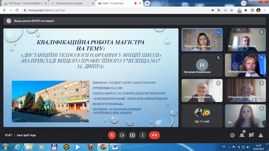Open meeting details info icon

(x=232, y=135)
